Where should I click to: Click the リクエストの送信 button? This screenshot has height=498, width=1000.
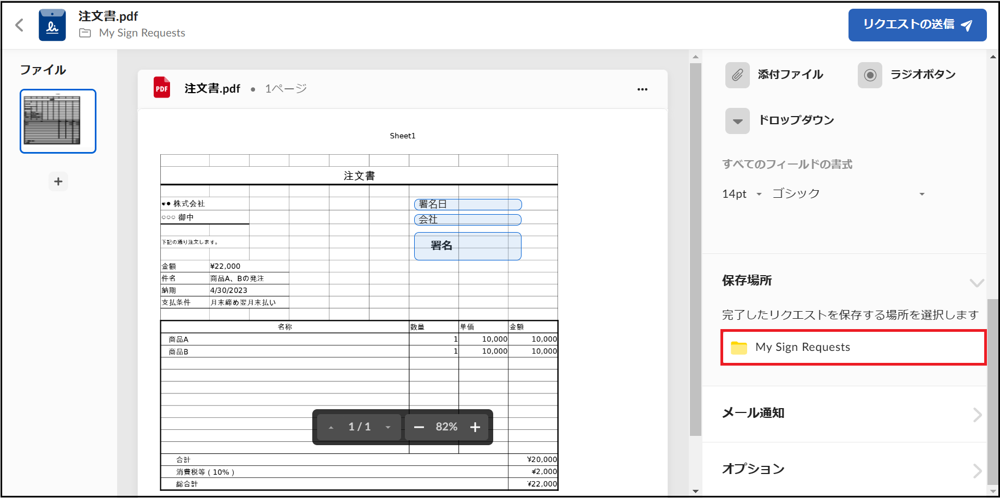917,25
